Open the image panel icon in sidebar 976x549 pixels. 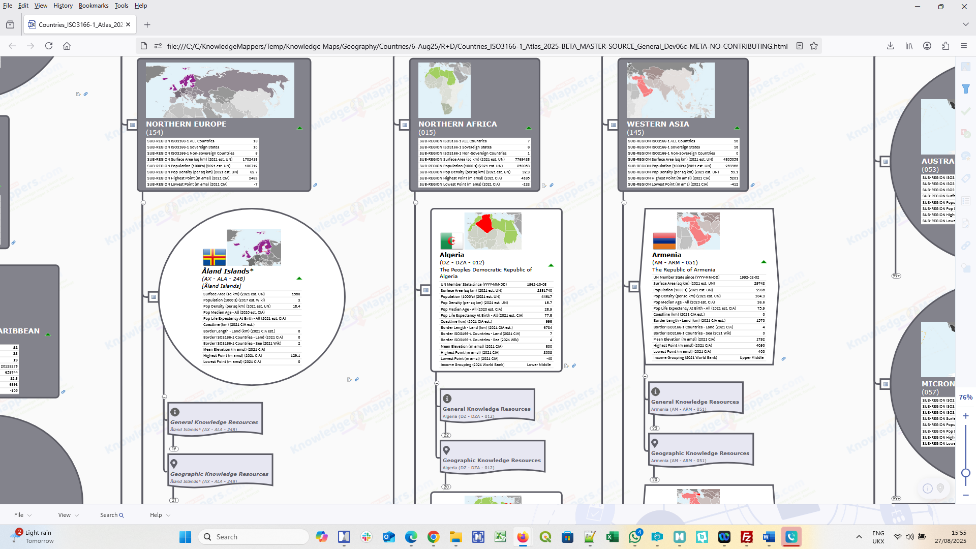click(x=966, y=67)
